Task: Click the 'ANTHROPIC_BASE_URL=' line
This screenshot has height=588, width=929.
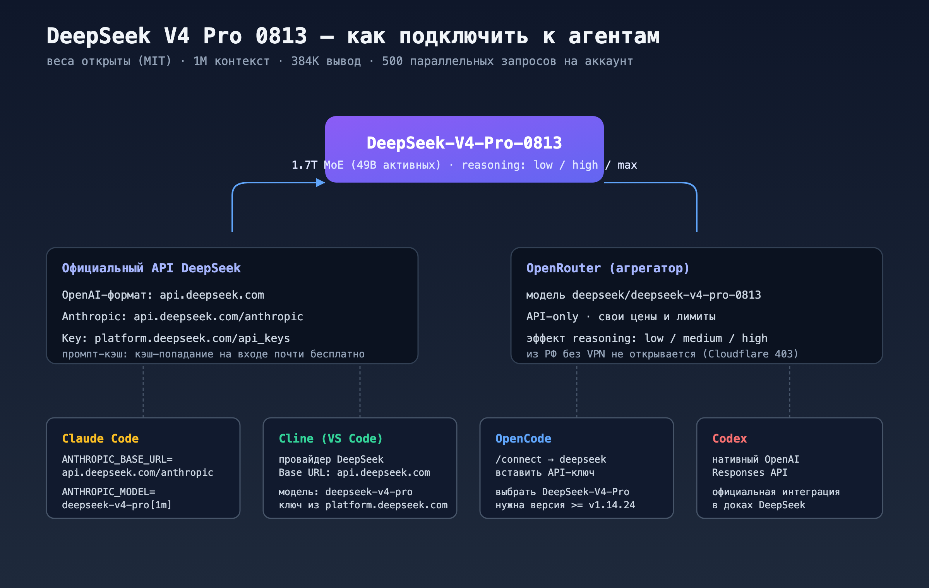Action: 117,460
